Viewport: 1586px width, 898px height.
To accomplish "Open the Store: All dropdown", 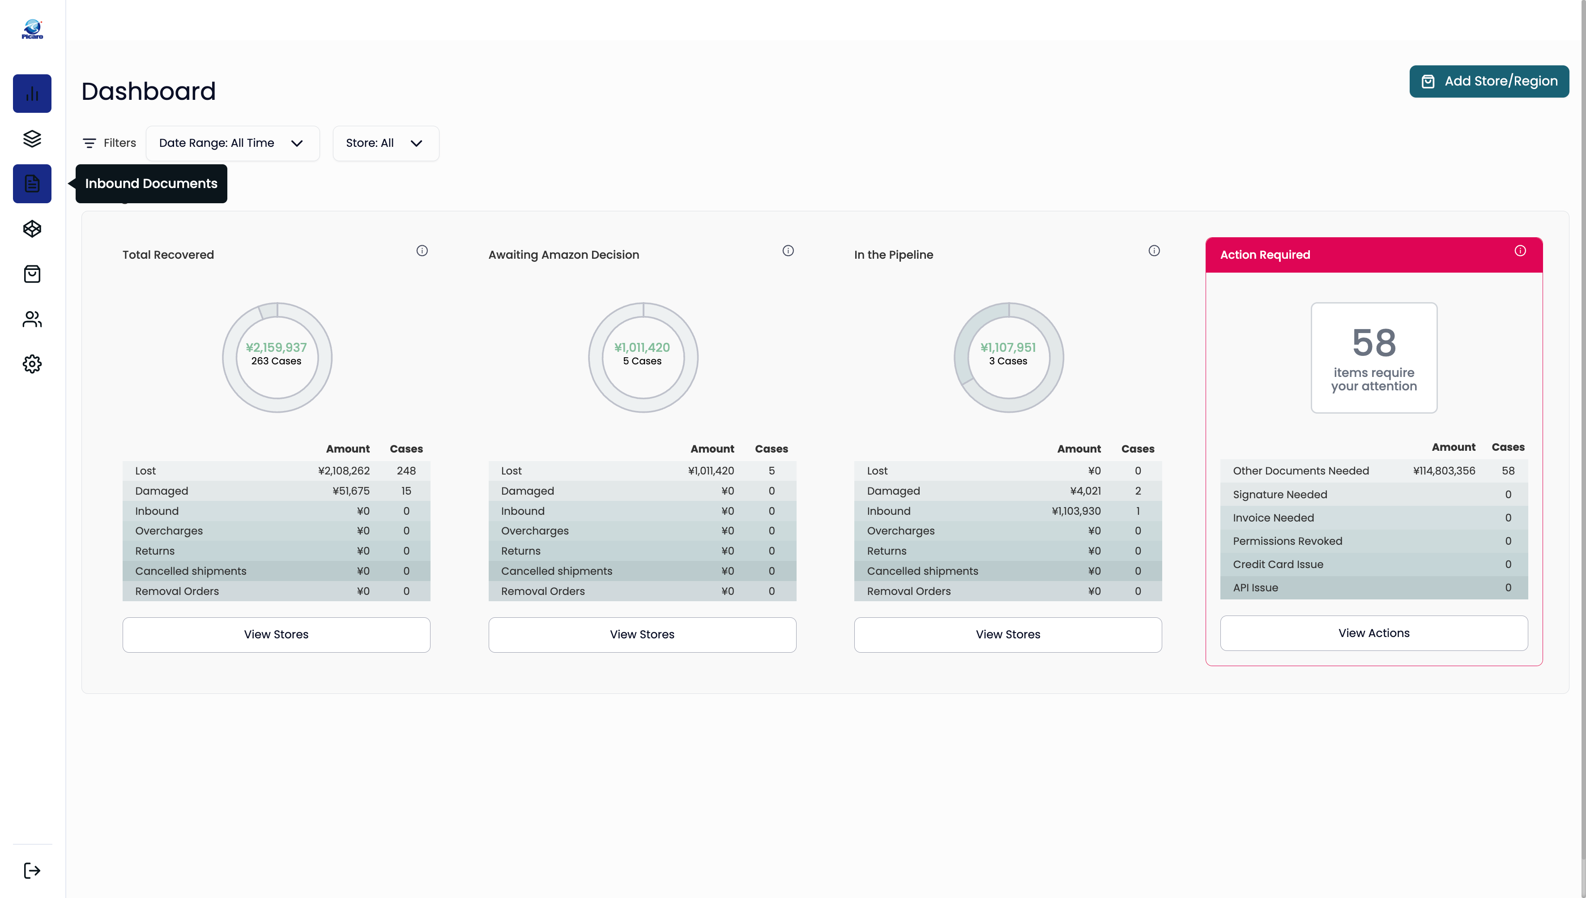I will coord(386,143).
